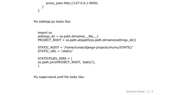Screen dimensions: 170x95
Task: Click the word 'settings.py' in the sentence
Action: click(x=47, y=22)
